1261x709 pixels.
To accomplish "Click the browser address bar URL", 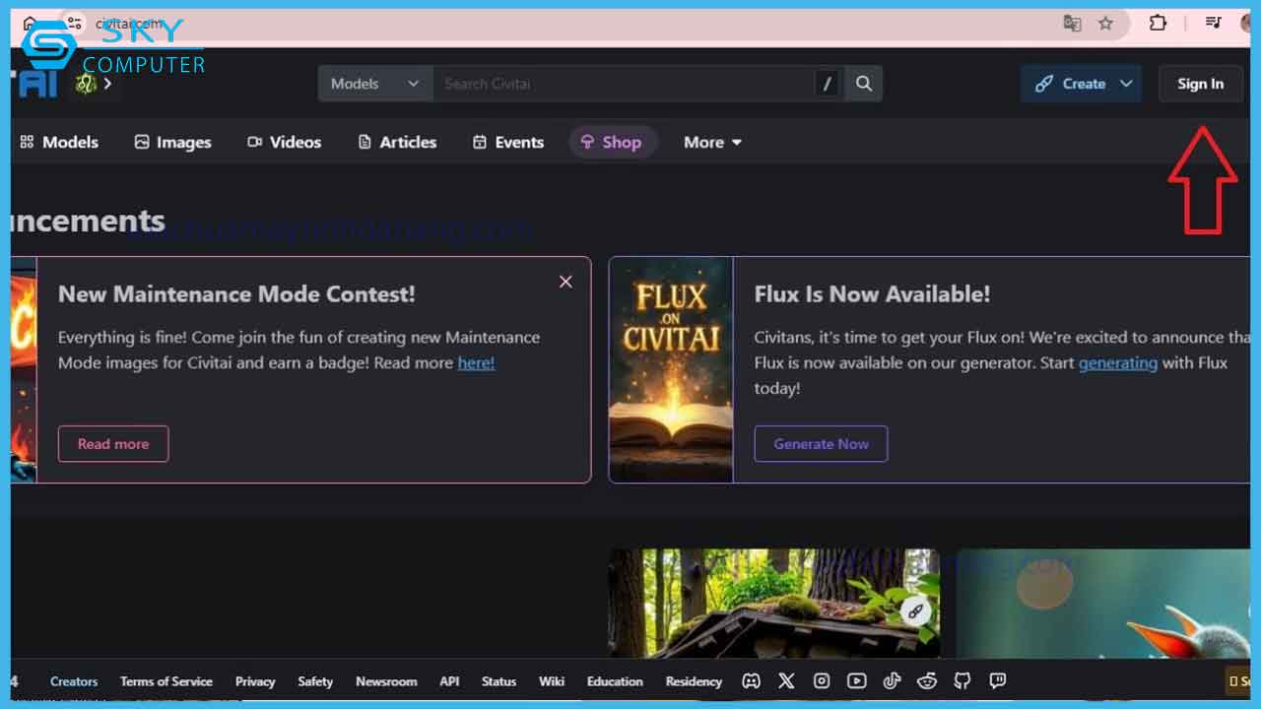I will (129, 23).
